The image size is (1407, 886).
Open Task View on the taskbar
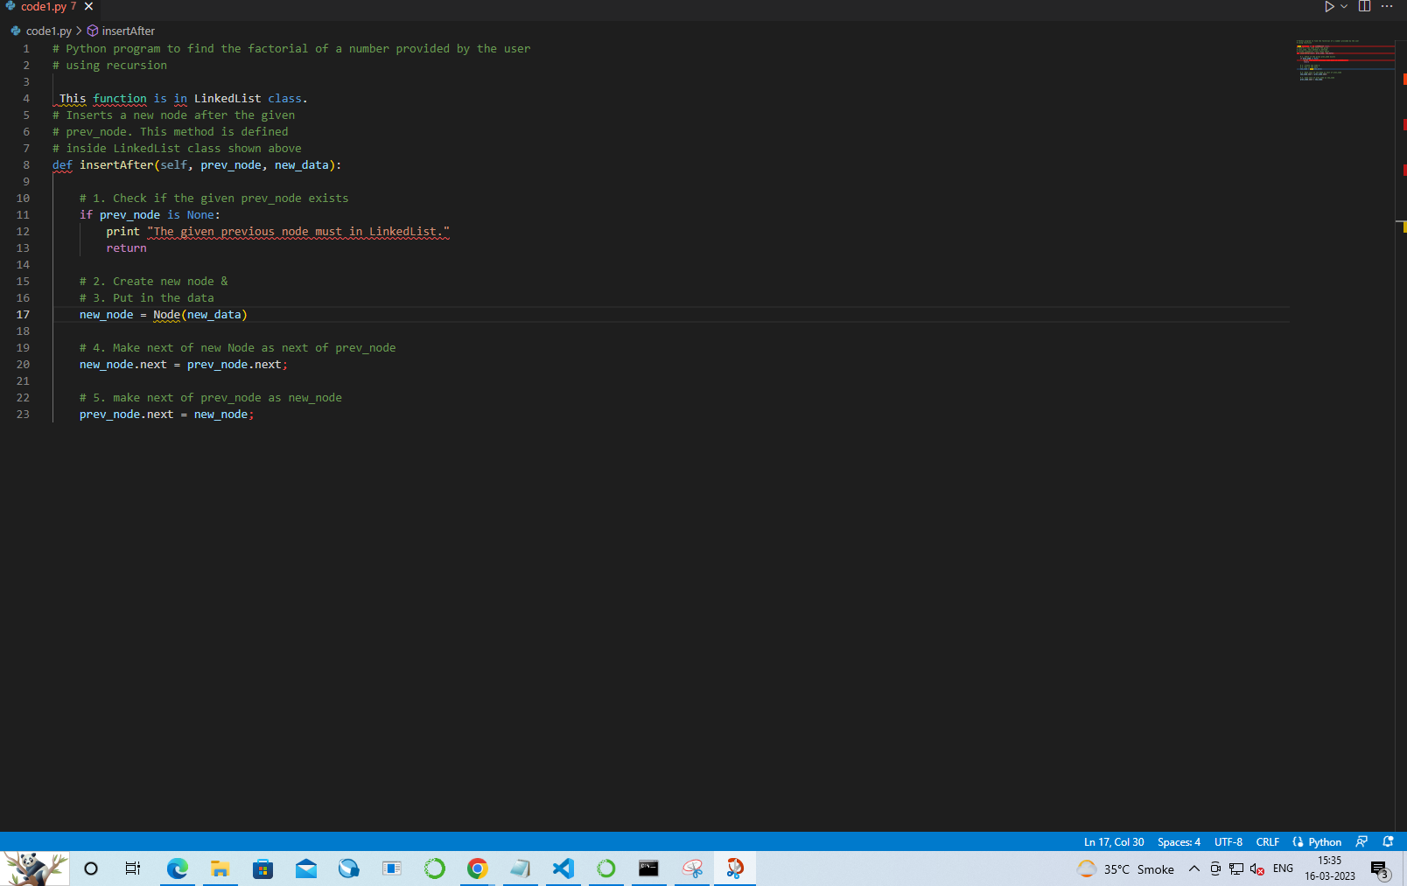(133, 869)
